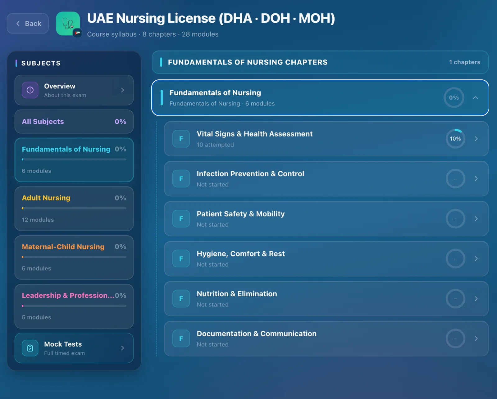Viewport: 497px width, 399px height.
Task: Open chevron for Patient Safety row
Action: [x=476, y=219]
